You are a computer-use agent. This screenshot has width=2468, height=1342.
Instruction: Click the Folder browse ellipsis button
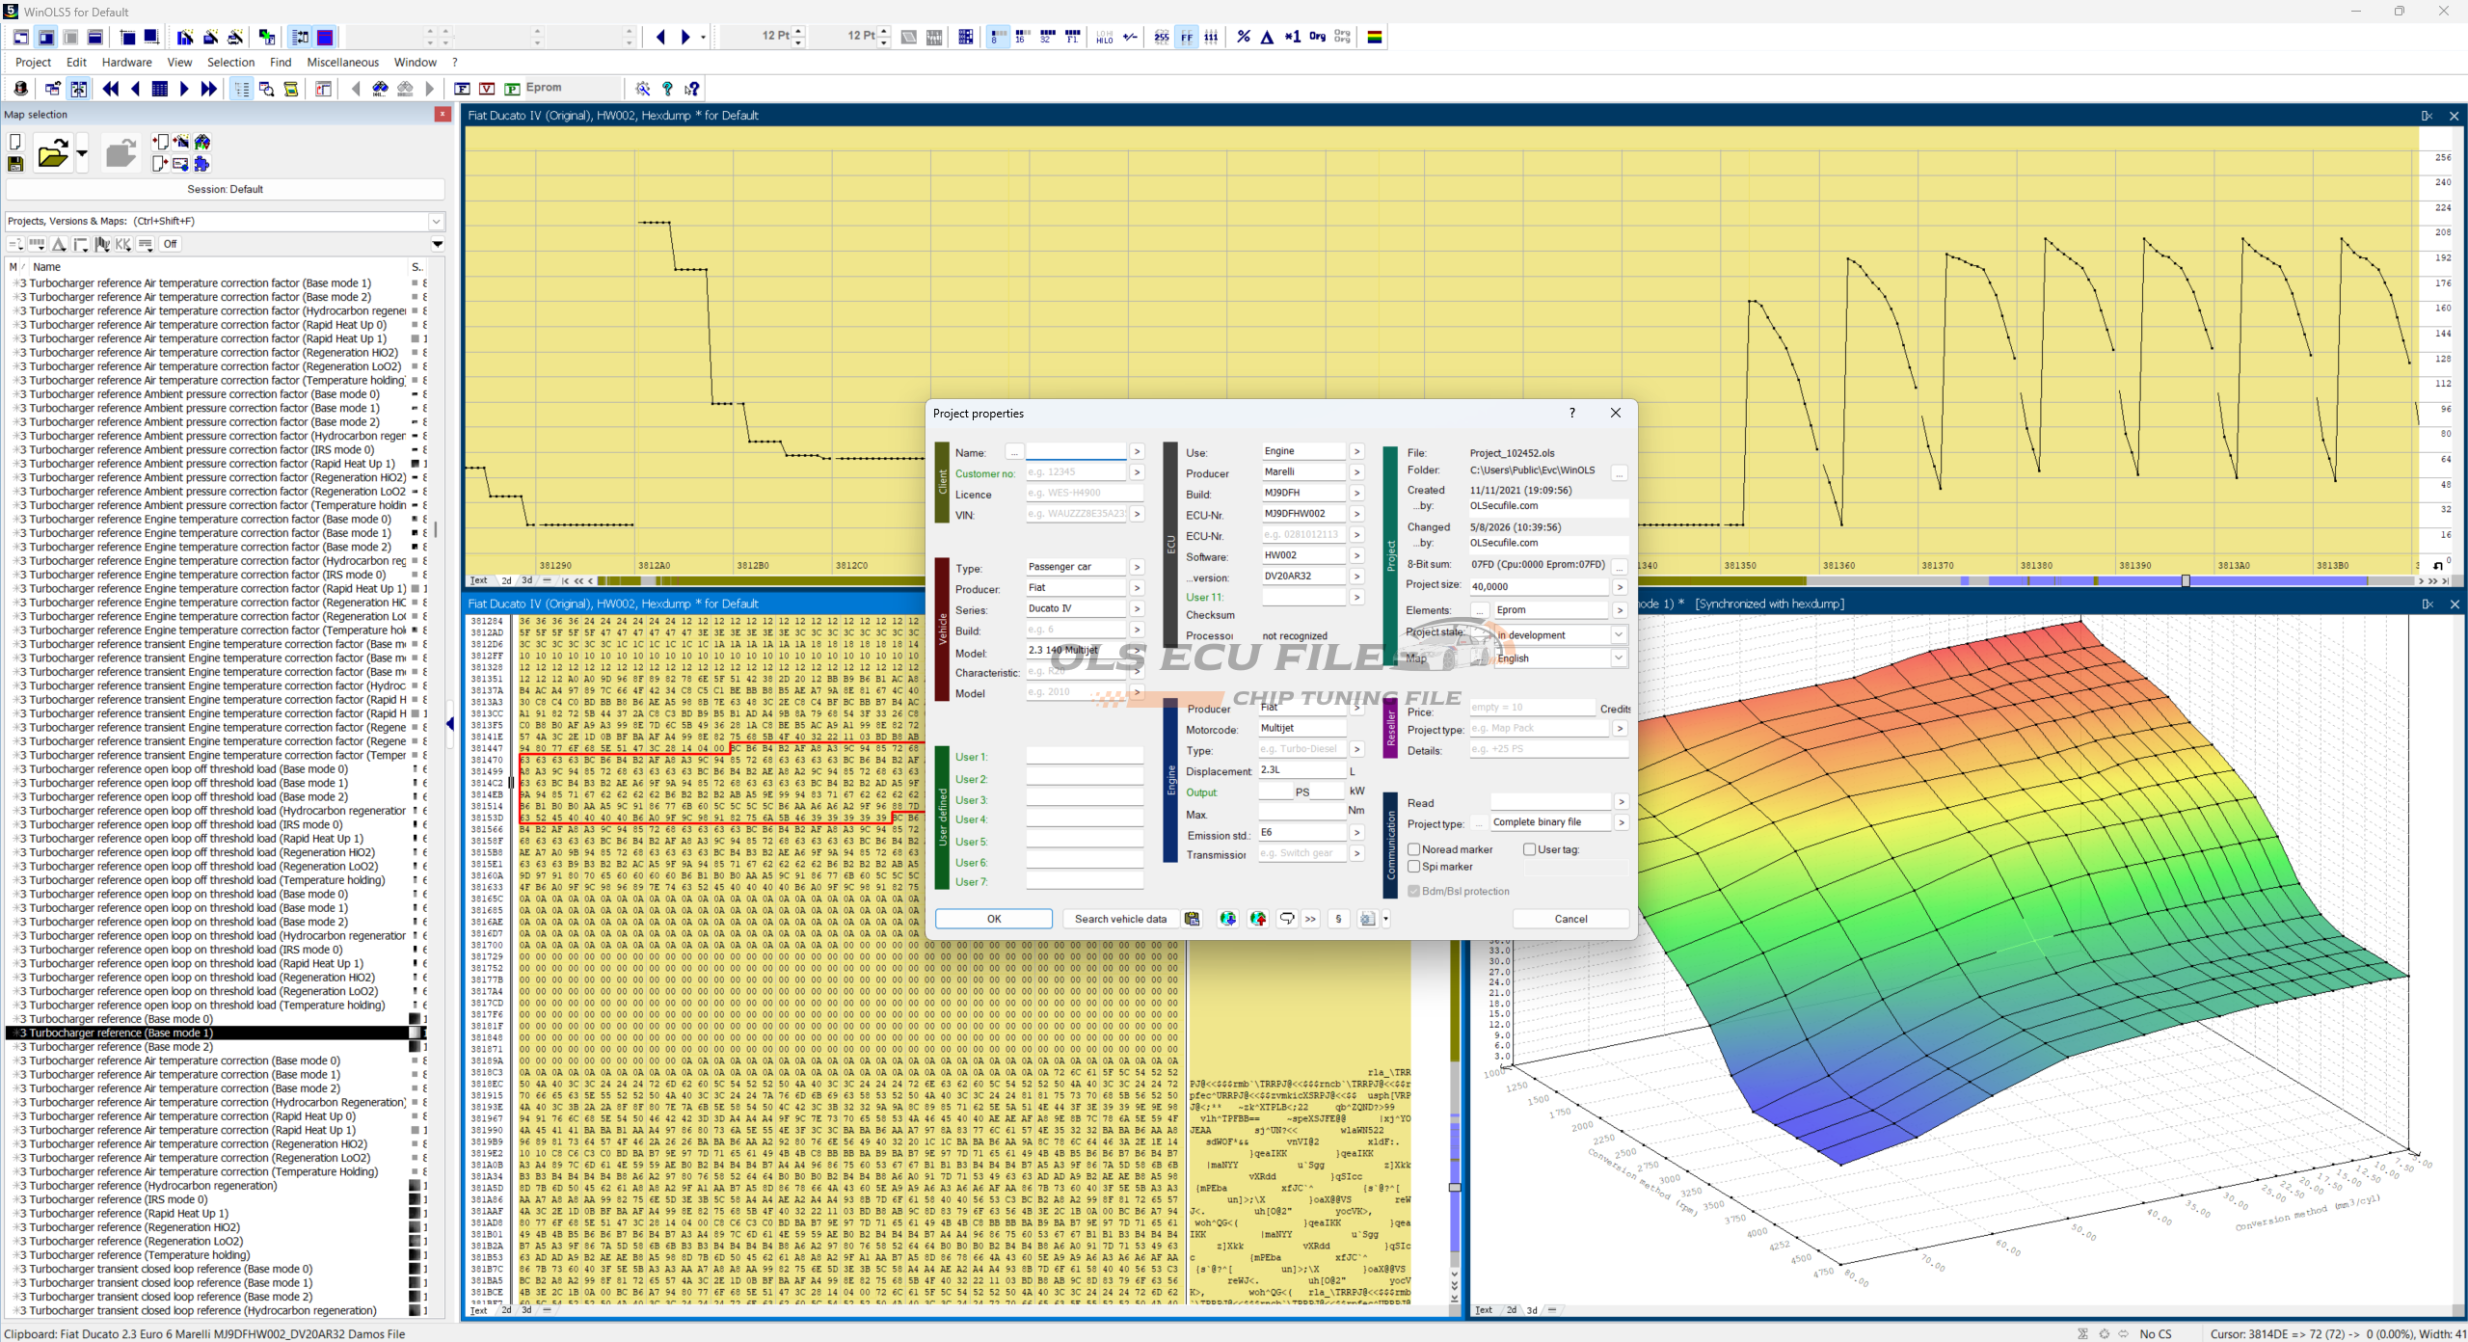pyautogui.click(x=1619, y=472)
